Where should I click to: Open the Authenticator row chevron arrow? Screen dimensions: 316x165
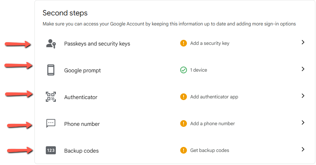[303, 96]
